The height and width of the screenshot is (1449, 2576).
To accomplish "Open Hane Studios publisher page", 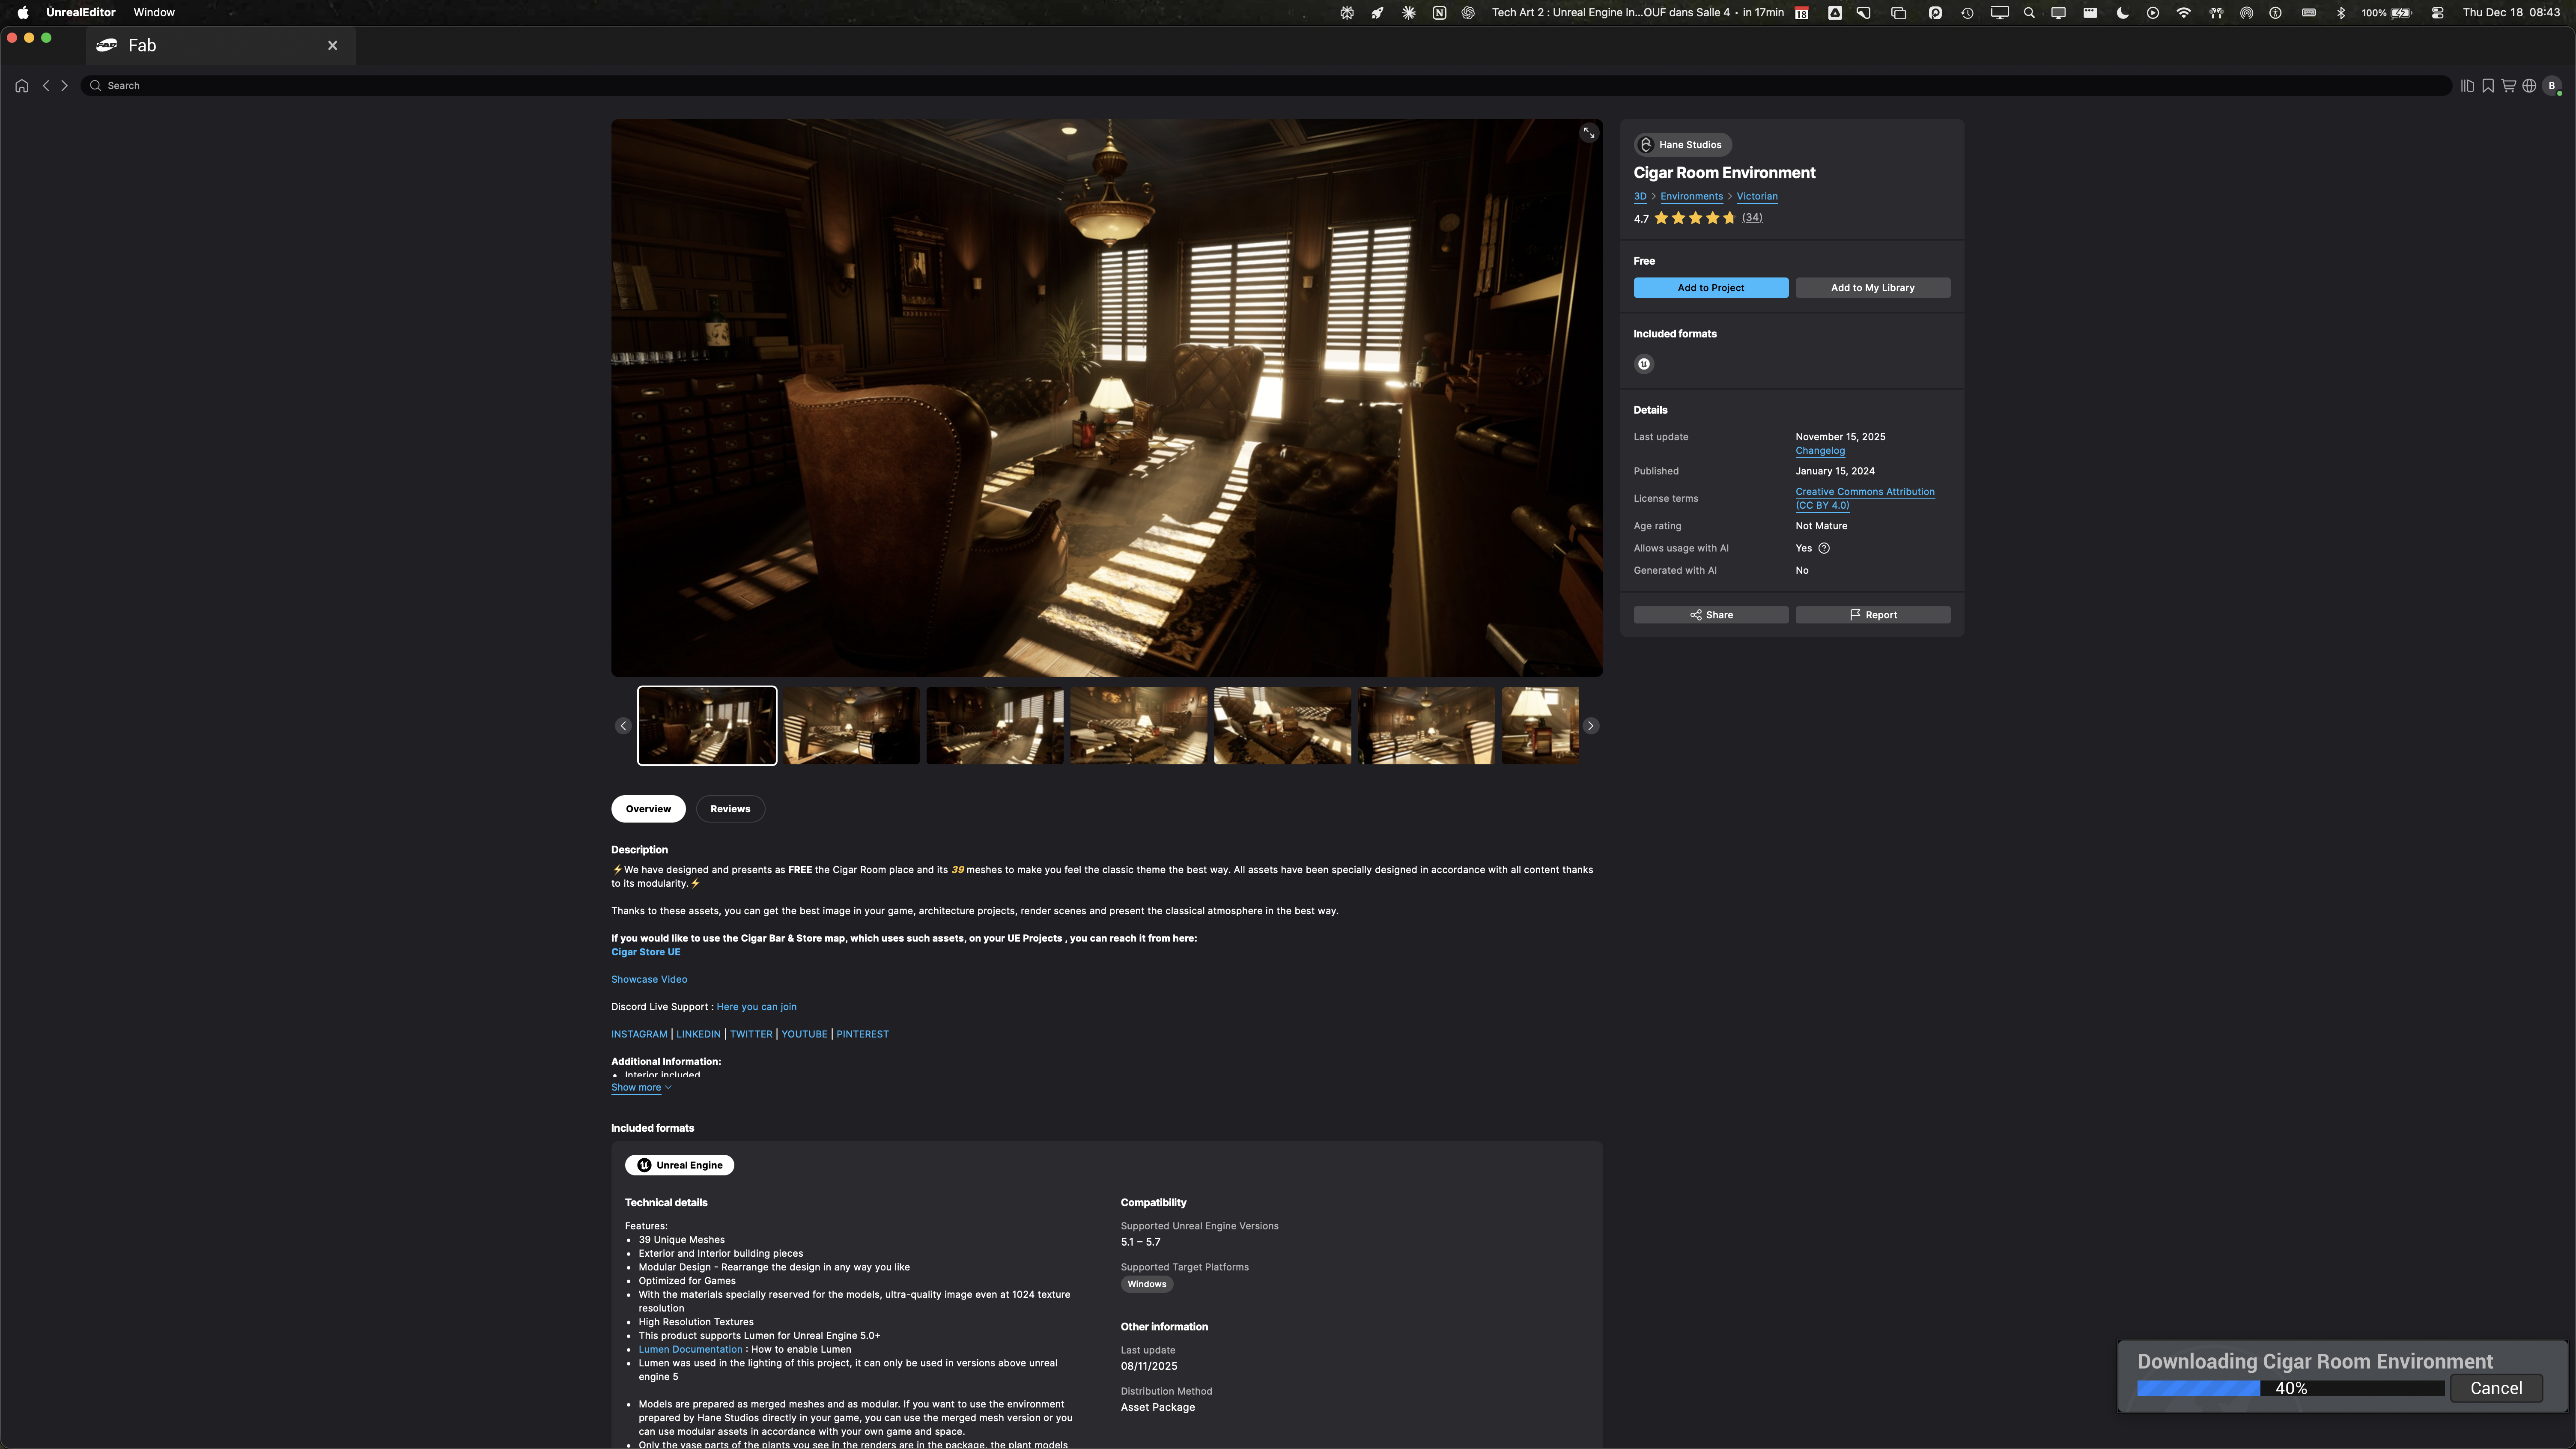I will [x=1683, y=145].
